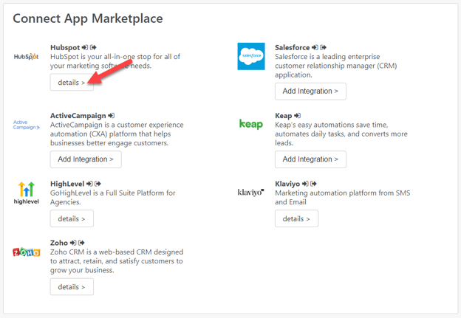
Task: Click the Zoho inbound arrow icon
Action: point(73,243)
